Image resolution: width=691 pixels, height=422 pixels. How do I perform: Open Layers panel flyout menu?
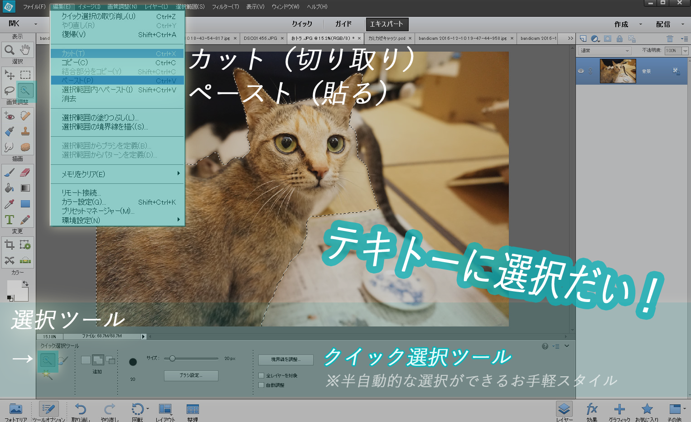coord(684,38)
